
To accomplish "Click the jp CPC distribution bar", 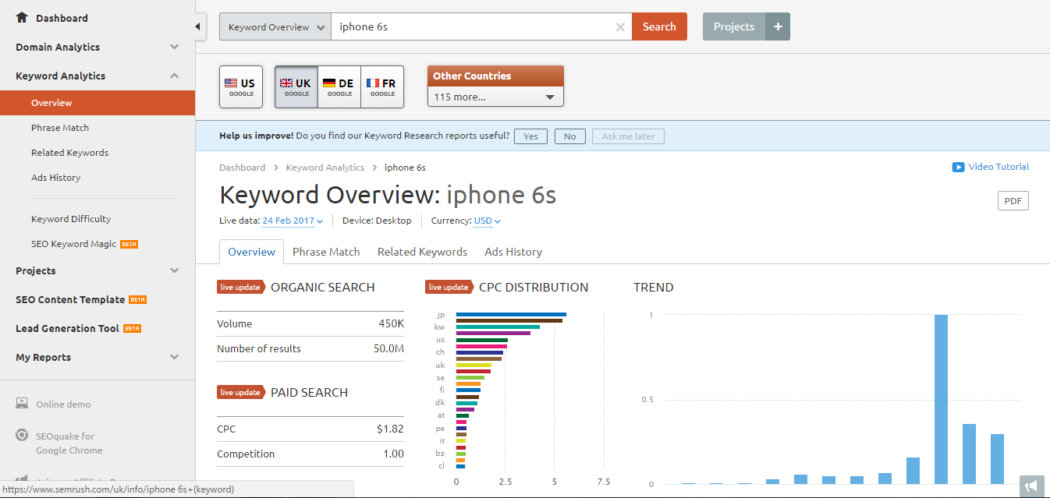I will pyautogui.click(x=511, y=314).
